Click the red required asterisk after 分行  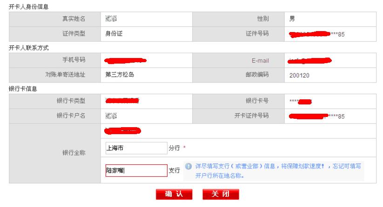coord(184,148)
